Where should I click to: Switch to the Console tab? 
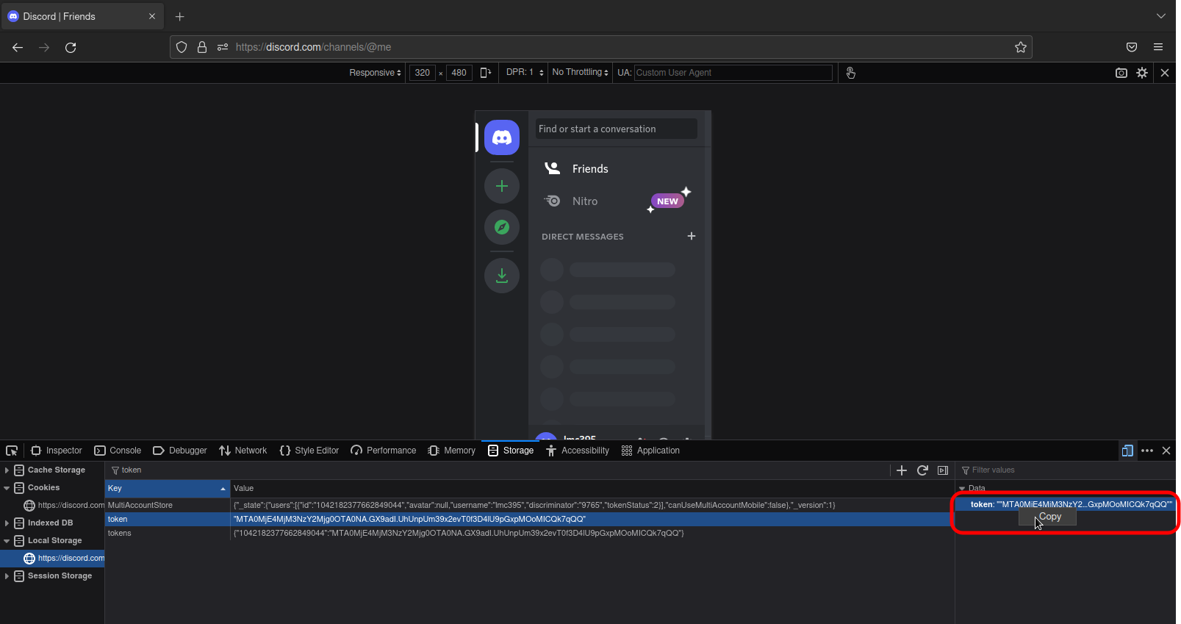(118, 451)
